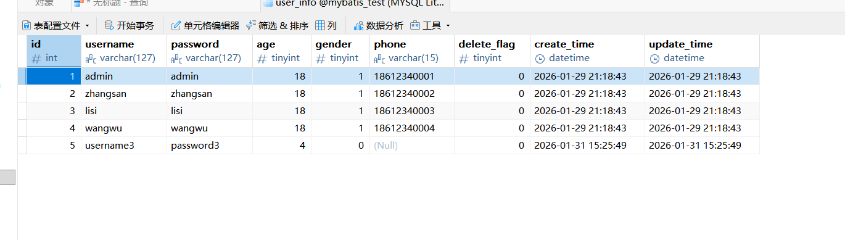845x240 pixels.
Task: Click the cell 'password3'
Action: pyautogui.click(x=210, y=146)
